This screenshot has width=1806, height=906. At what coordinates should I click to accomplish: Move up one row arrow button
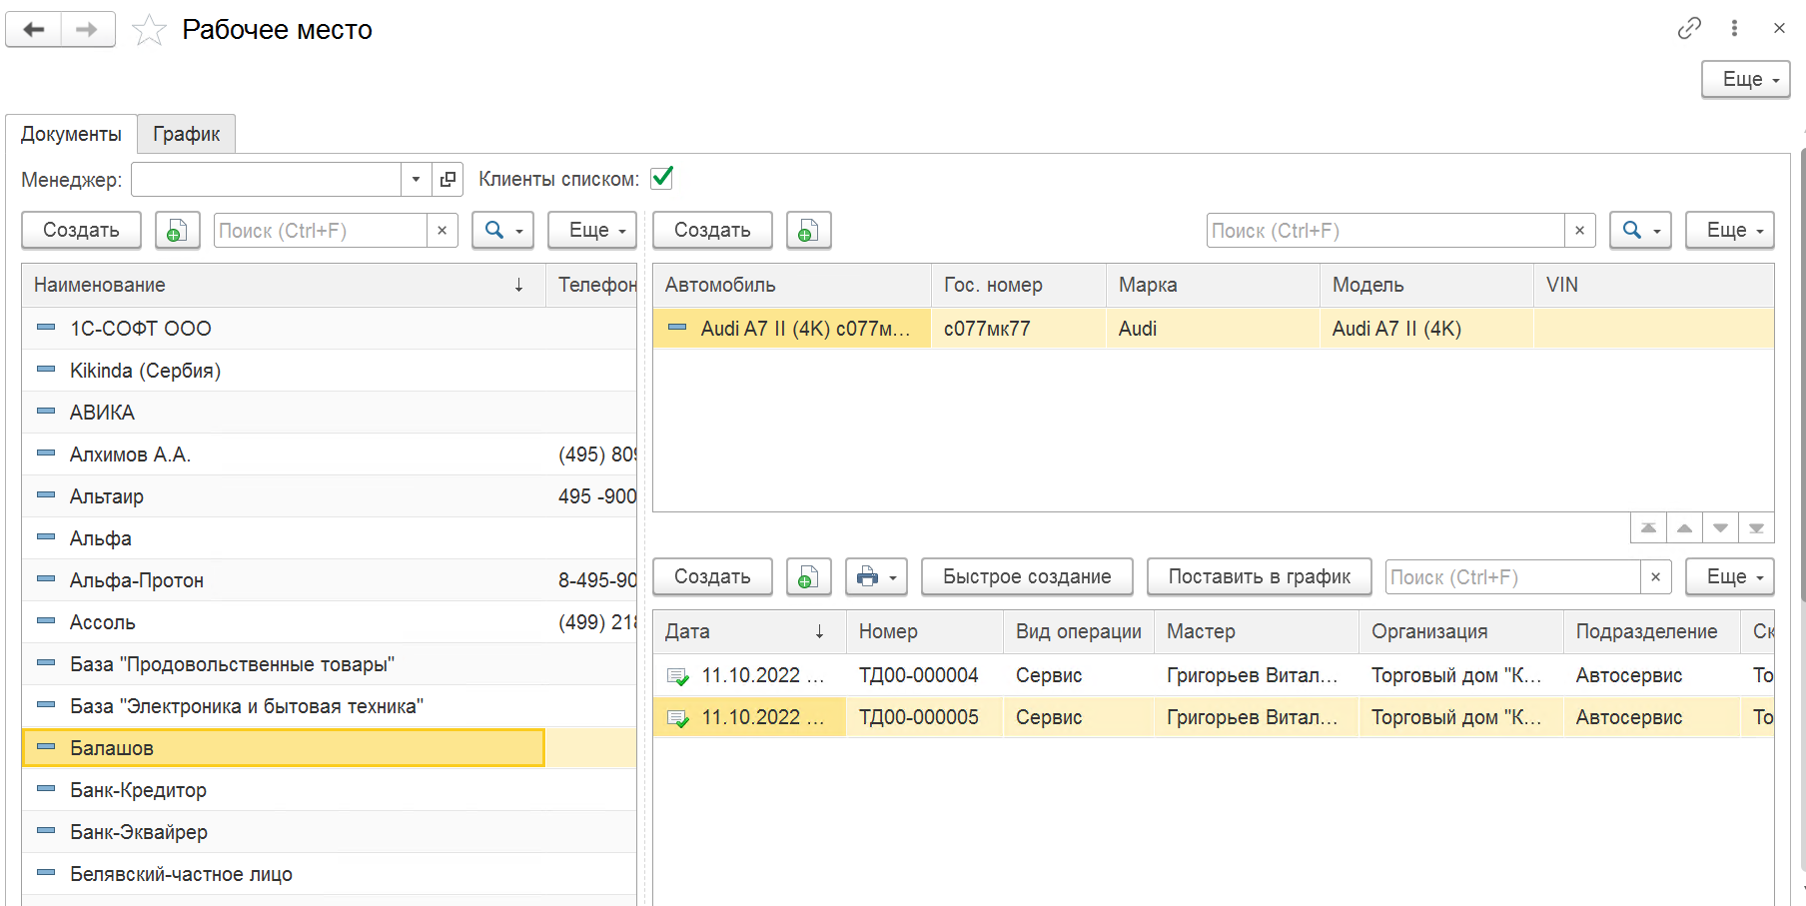[1684, 528]
